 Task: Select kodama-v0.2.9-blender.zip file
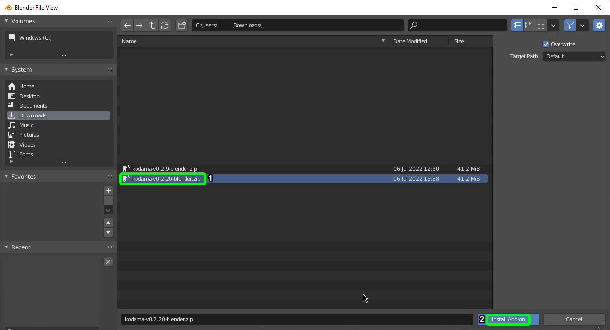tap(304, 169)
